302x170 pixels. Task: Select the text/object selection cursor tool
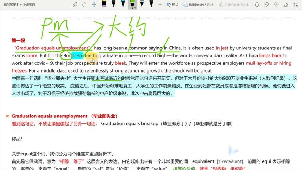pos(75,5)
